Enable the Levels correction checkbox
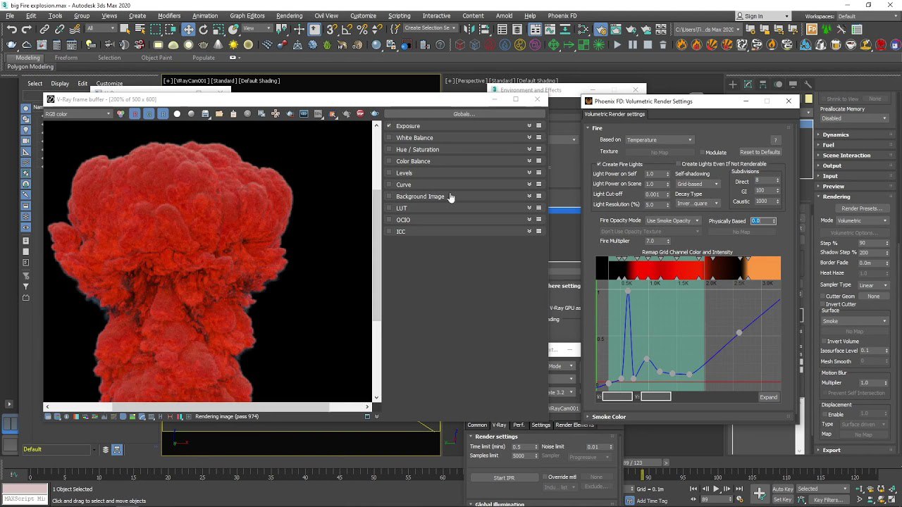Screen dimensions: 902x507 click(389, 173)
